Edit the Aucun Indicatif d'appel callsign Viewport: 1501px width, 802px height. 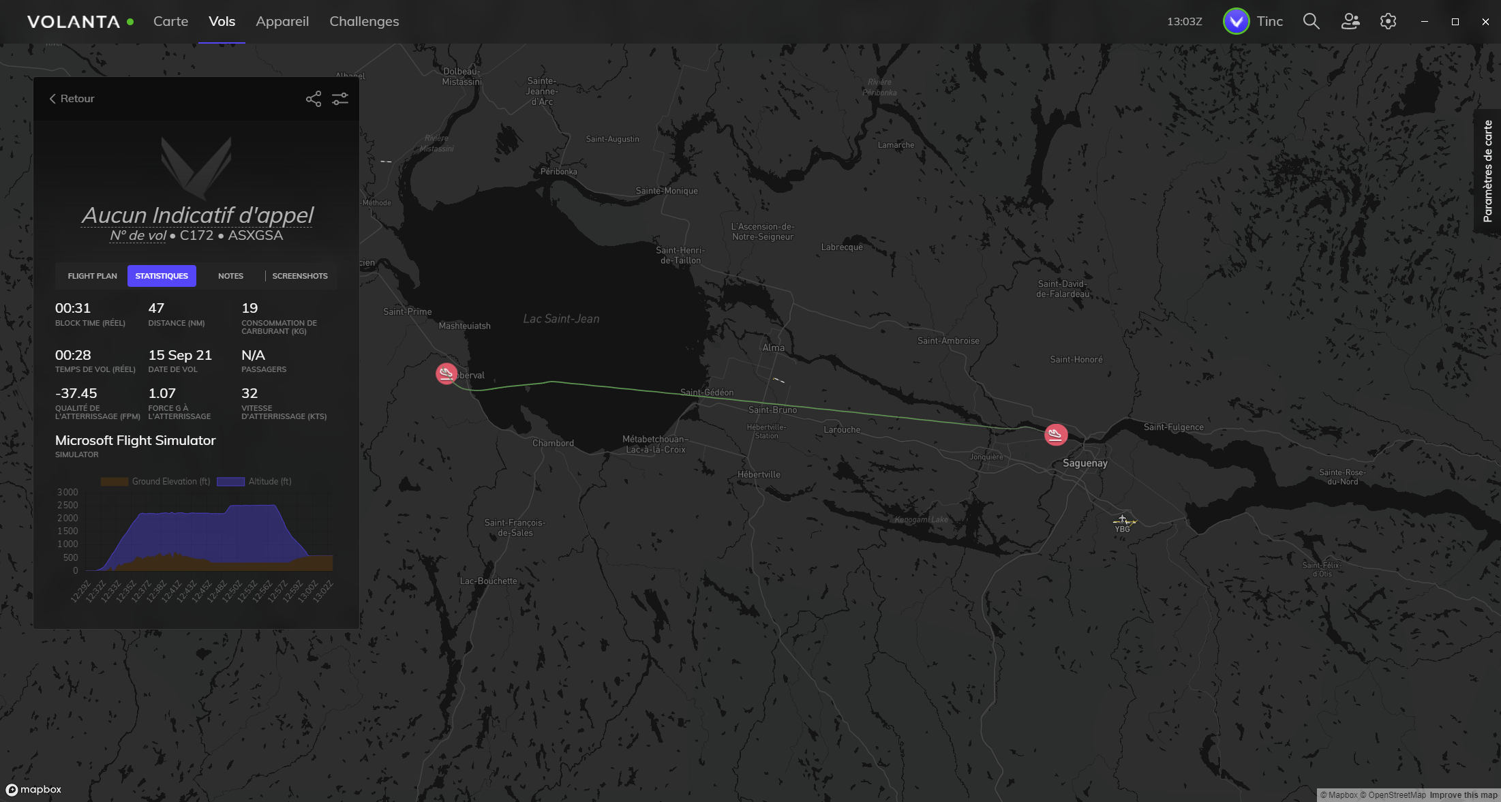(197, 215)
